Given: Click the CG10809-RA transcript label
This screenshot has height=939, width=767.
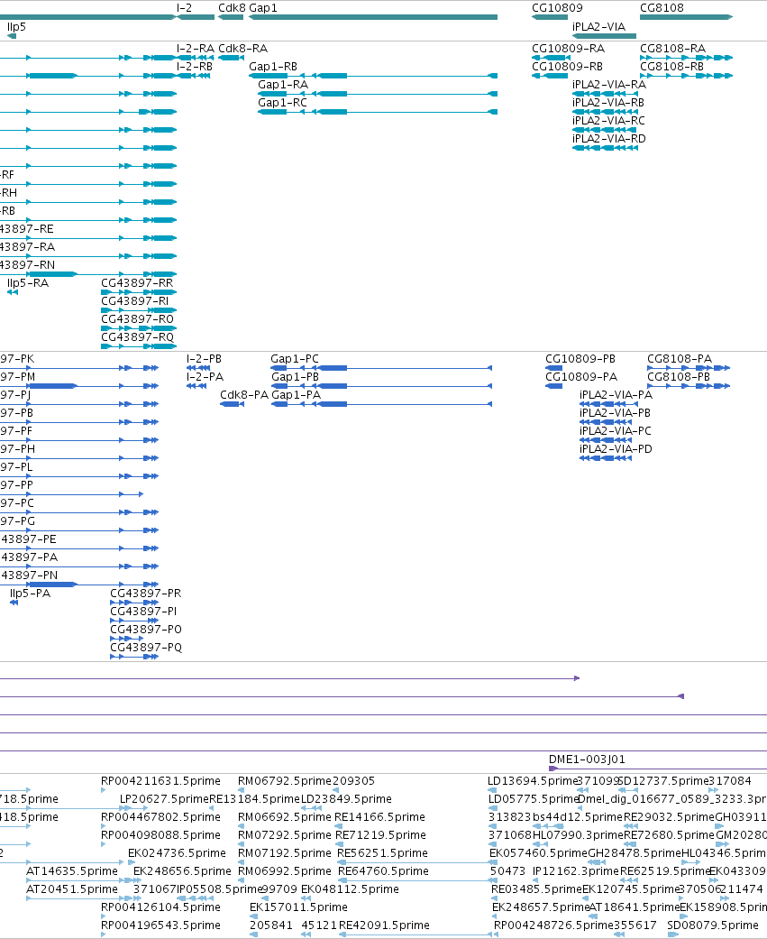Looking at the screenshot, I should 569,49.
